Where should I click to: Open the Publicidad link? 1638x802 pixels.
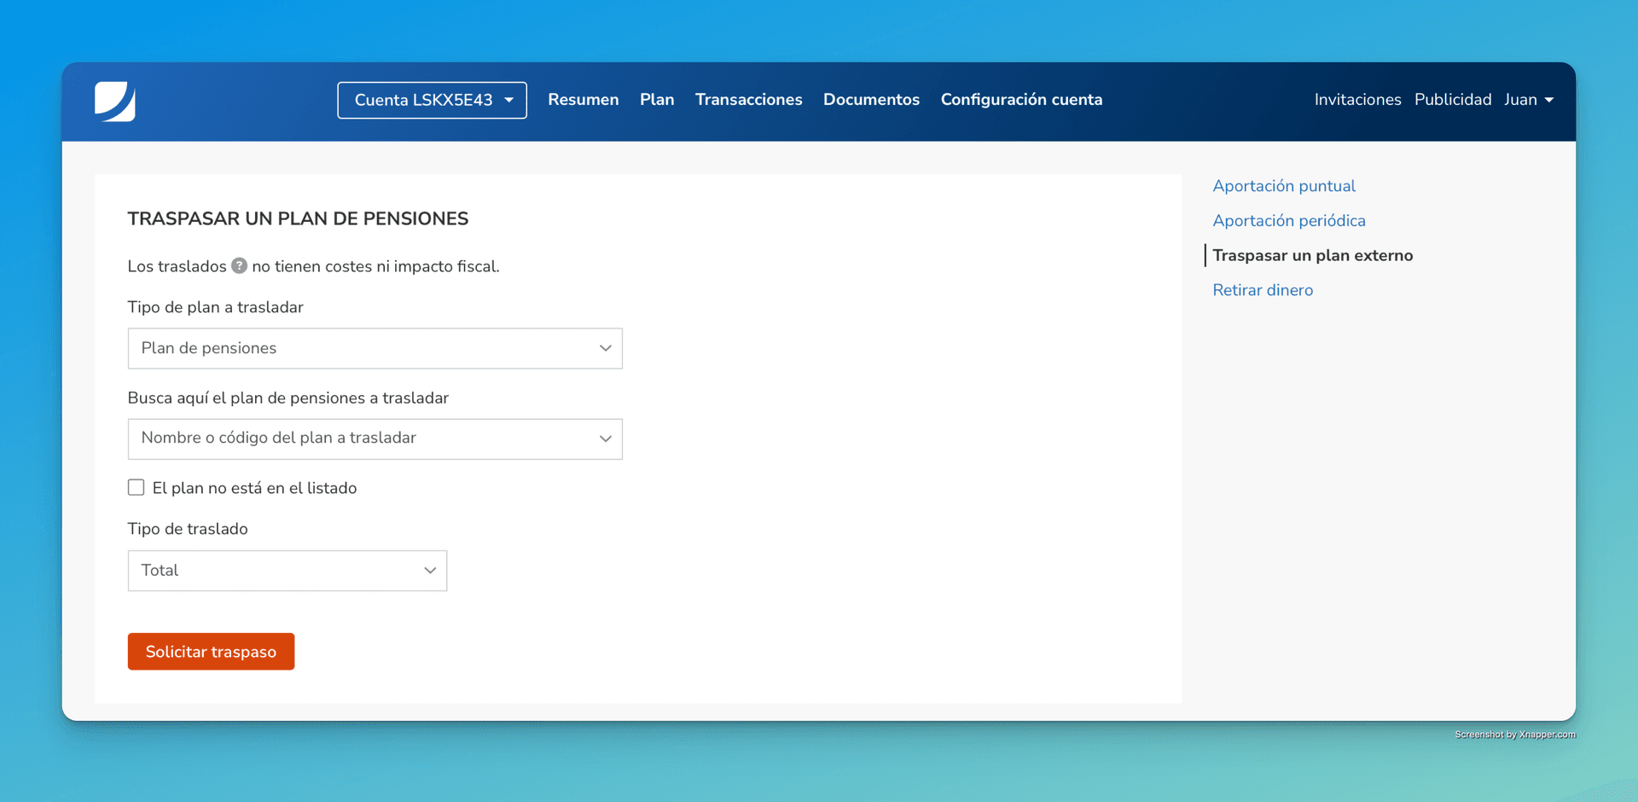(1453, 100)
